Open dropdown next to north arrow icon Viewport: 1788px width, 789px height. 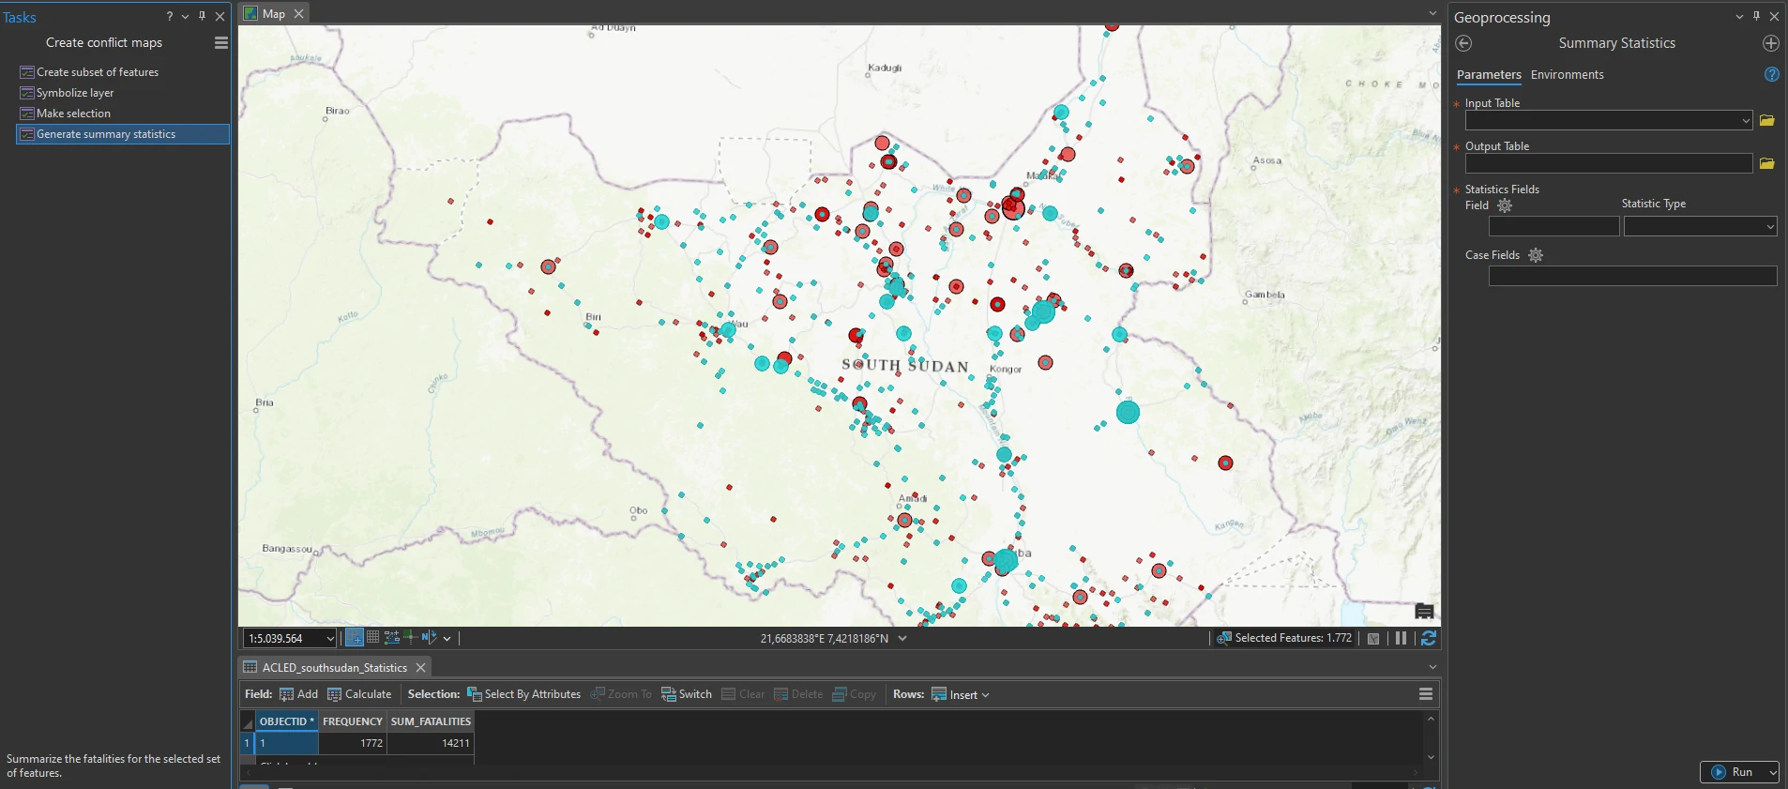tap(447, 639)
